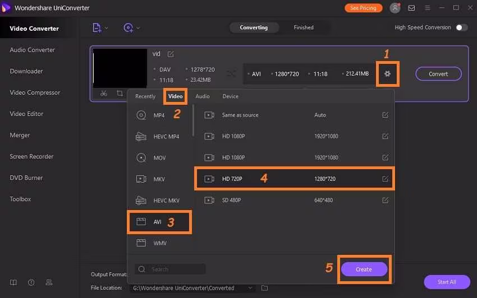This screenshot has height=298, width=477.
Task: Switch to the Finished tab
Action: 303,27
